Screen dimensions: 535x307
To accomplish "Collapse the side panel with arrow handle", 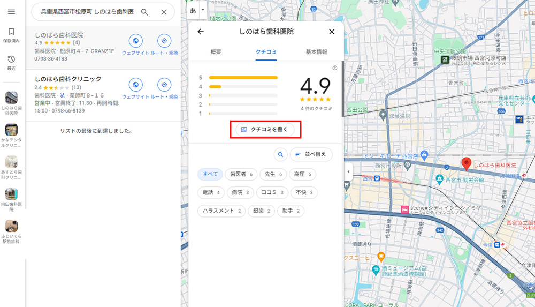I will [349, 171].
